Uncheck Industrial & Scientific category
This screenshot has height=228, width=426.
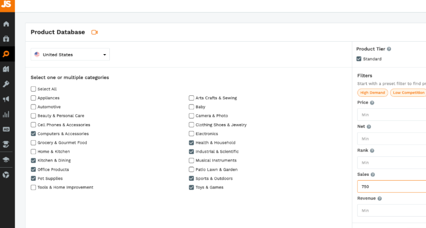[x=191, y=151]
